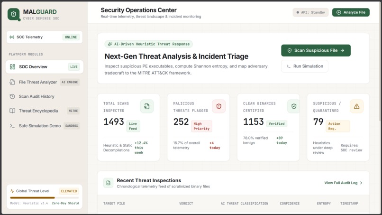Screen dimensions: 382x215
Task: Click the File Threat Analyzer document icon
Action: 12,82
